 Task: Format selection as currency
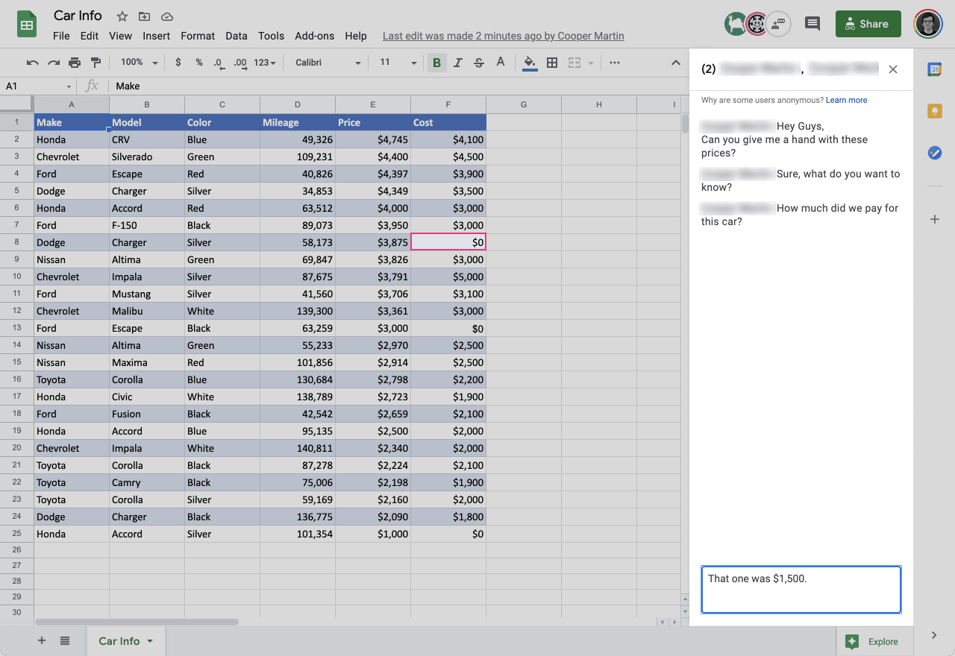178,63
